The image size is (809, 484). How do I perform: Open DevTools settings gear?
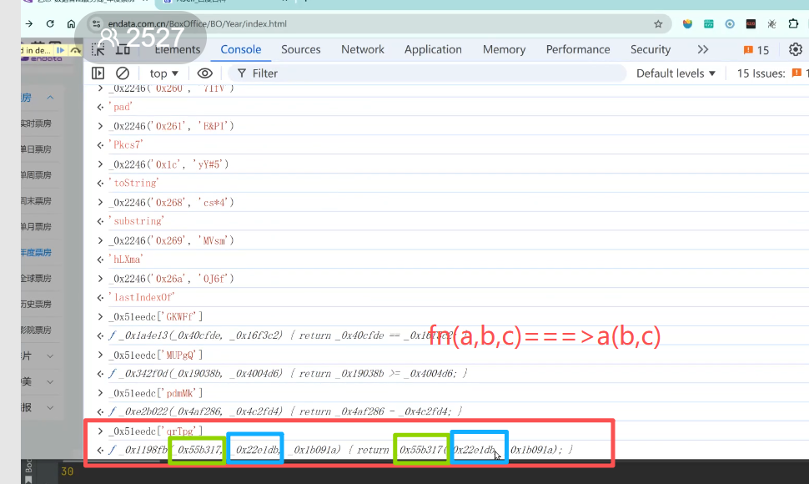pyautogui.click(x=795, y=49)
